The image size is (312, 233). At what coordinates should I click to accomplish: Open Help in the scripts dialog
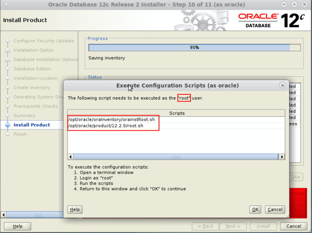tap(75, 210)
